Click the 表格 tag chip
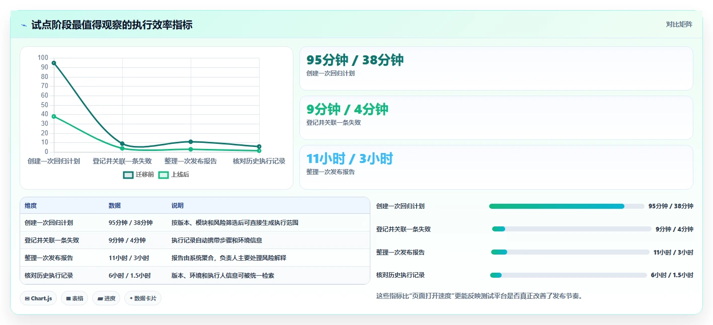713x325 pixels. [x=74, y=298]
